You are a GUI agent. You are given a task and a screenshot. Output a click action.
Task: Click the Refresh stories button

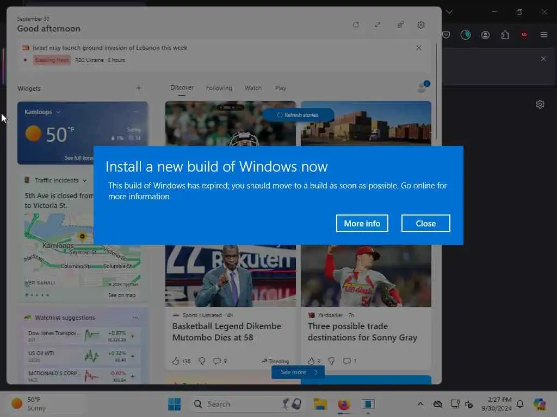298,115
